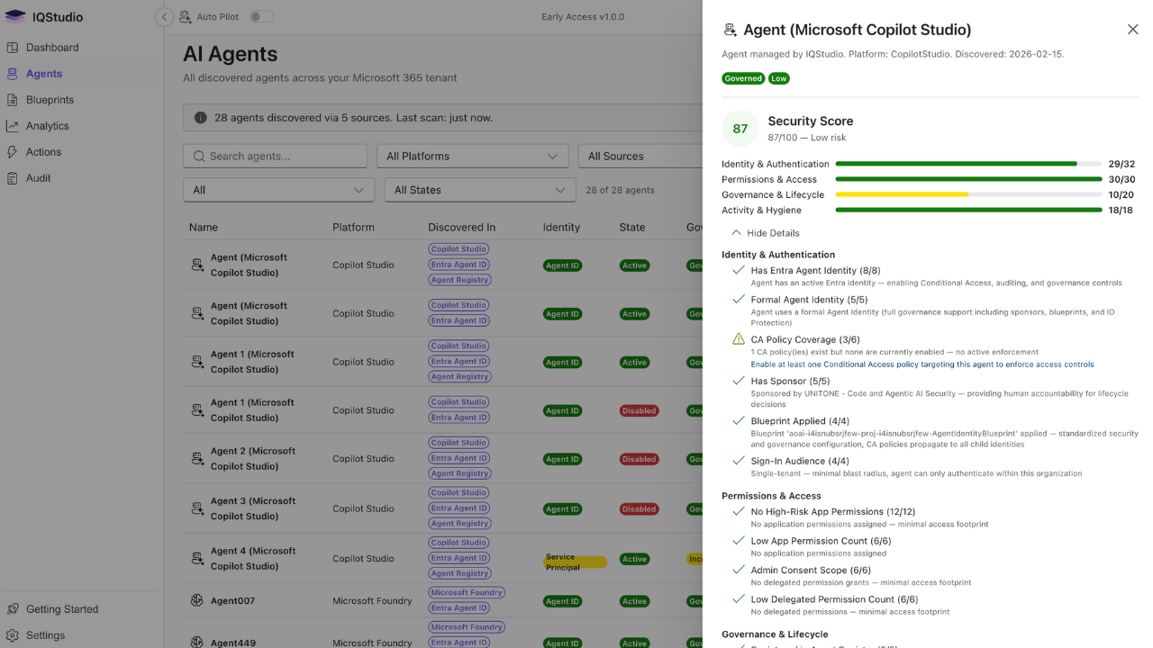Click the IQStudio logo icon
This screenshot has height=648, width=1153.
tap(15, 16)
